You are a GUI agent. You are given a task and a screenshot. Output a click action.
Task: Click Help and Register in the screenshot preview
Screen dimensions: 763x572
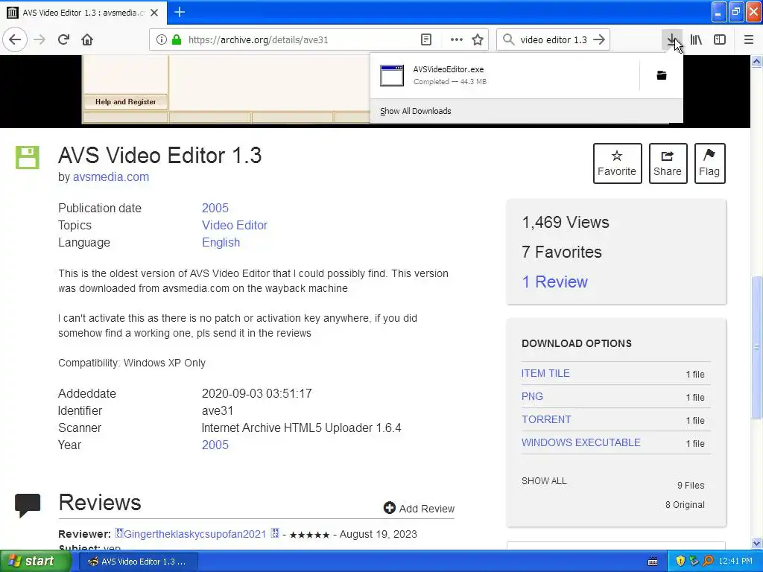pyautogui.click(x=125, y=101)
